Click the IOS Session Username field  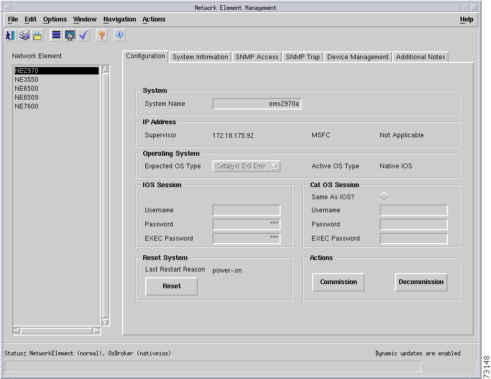click(x=247, y=210)
